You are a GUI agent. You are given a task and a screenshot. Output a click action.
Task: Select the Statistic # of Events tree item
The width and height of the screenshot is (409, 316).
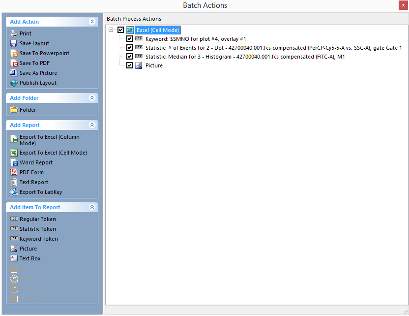coord(273,48)
